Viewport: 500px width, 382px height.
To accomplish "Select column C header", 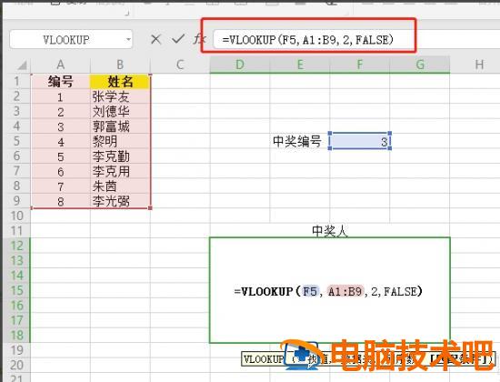I will click(180, 65).
